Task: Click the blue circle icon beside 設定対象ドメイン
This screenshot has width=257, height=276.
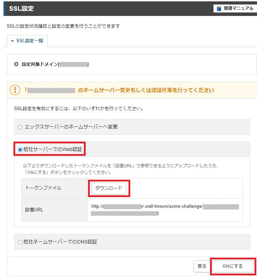Action: pyautogui.click(x=16, y=64)
